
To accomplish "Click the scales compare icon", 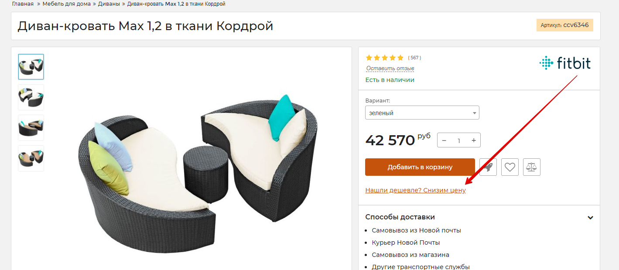I will pos(532,167).
